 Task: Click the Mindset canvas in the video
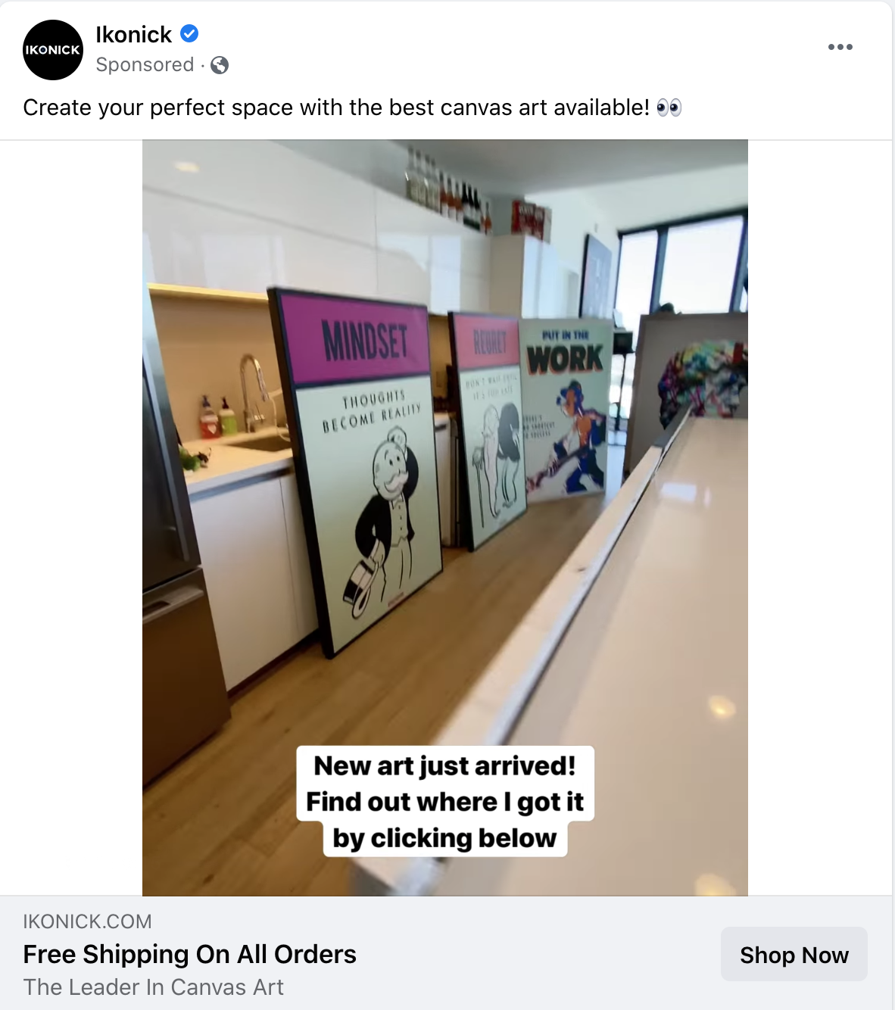[354, 469]
